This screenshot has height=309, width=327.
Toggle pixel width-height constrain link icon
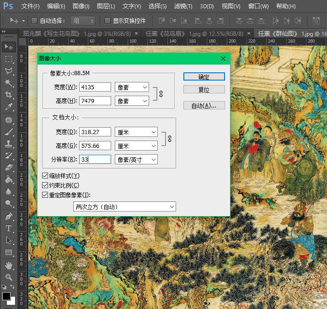click(161, 94)
